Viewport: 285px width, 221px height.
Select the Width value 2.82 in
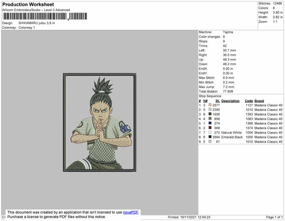278,17
